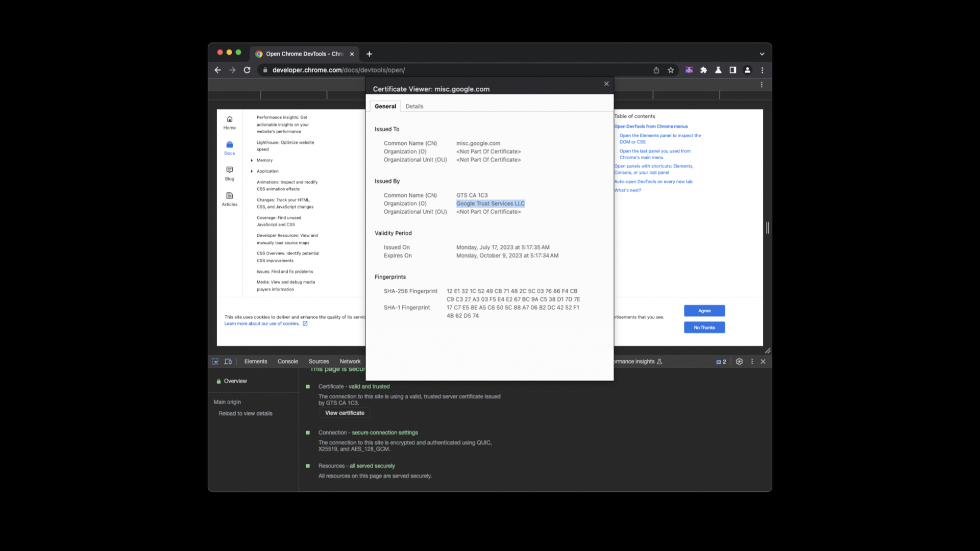Open the Console panel tab
Screen dimensions: 980x551
click(x=288, y=361)
